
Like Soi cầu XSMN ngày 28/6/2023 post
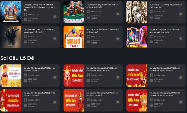click(181, 78)
